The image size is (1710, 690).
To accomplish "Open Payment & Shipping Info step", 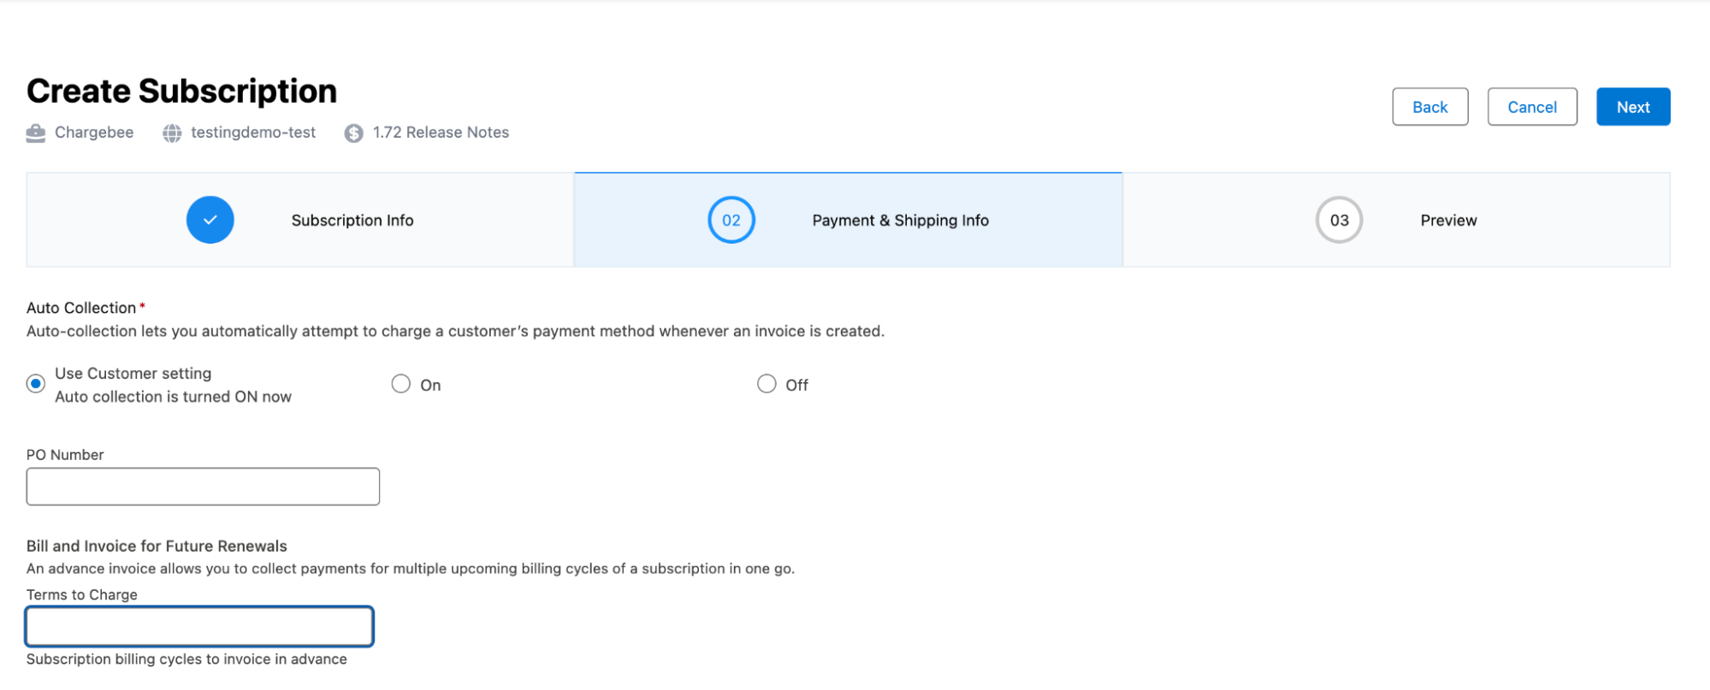I will [900, 221].
